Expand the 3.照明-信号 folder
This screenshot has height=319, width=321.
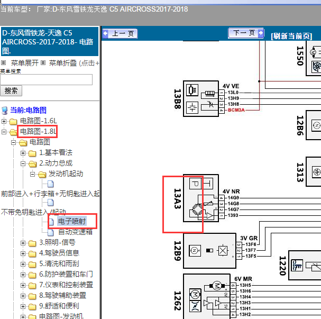(23, 243)
